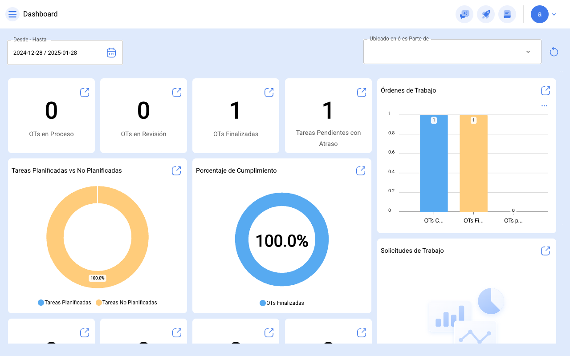Click the circular refresh icon beside the location filter
This screenshot has height=356, width=570.
click(554, 52)
